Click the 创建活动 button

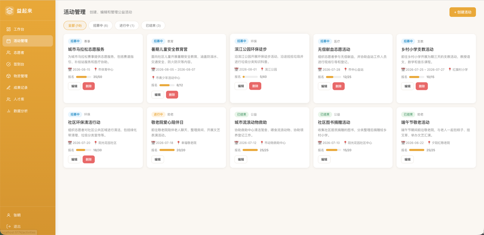pos(462,12)
